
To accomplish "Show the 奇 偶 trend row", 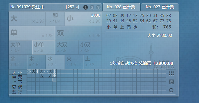I will coord(17,87).
